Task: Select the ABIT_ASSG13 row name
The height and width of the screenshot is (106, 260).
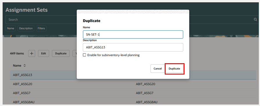Action: 23,75
